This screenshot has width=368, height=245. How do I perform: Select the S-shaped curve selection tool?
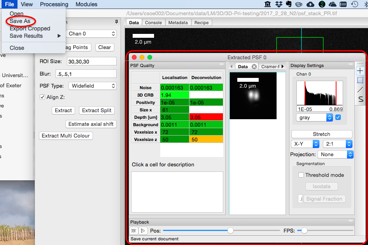pos(360,99)
